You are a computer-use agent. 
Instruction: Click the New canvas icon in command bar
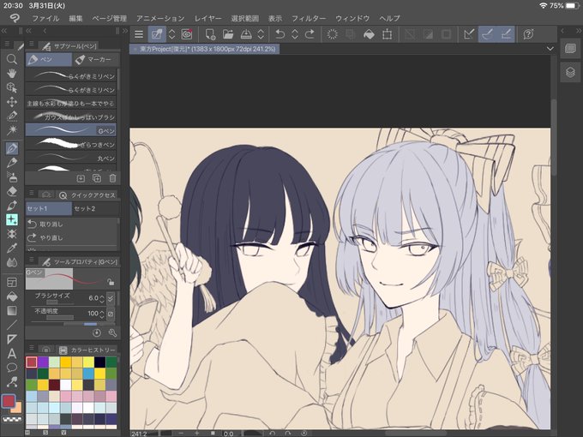(210, 34)
